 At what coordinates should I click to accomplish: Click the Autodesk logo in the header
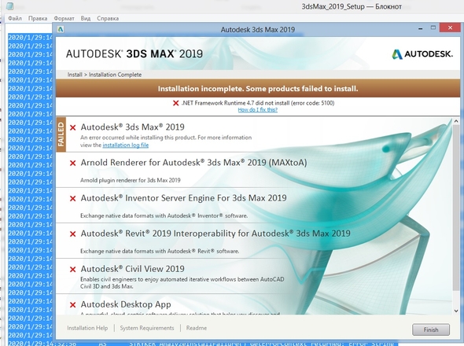pos(422,54)
